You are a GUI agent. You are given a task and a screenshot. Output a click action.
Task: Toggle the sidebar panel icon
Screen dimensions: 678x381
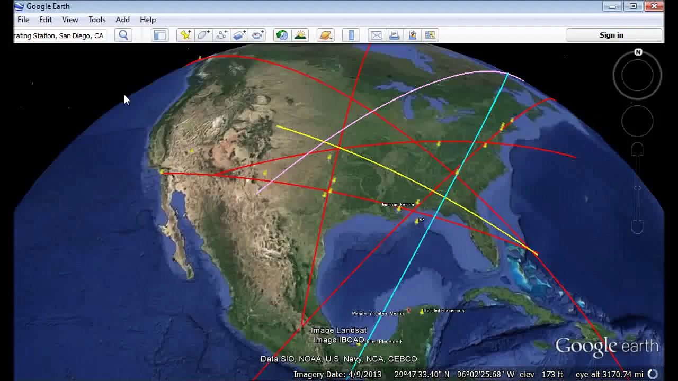[x=159, y=35]
